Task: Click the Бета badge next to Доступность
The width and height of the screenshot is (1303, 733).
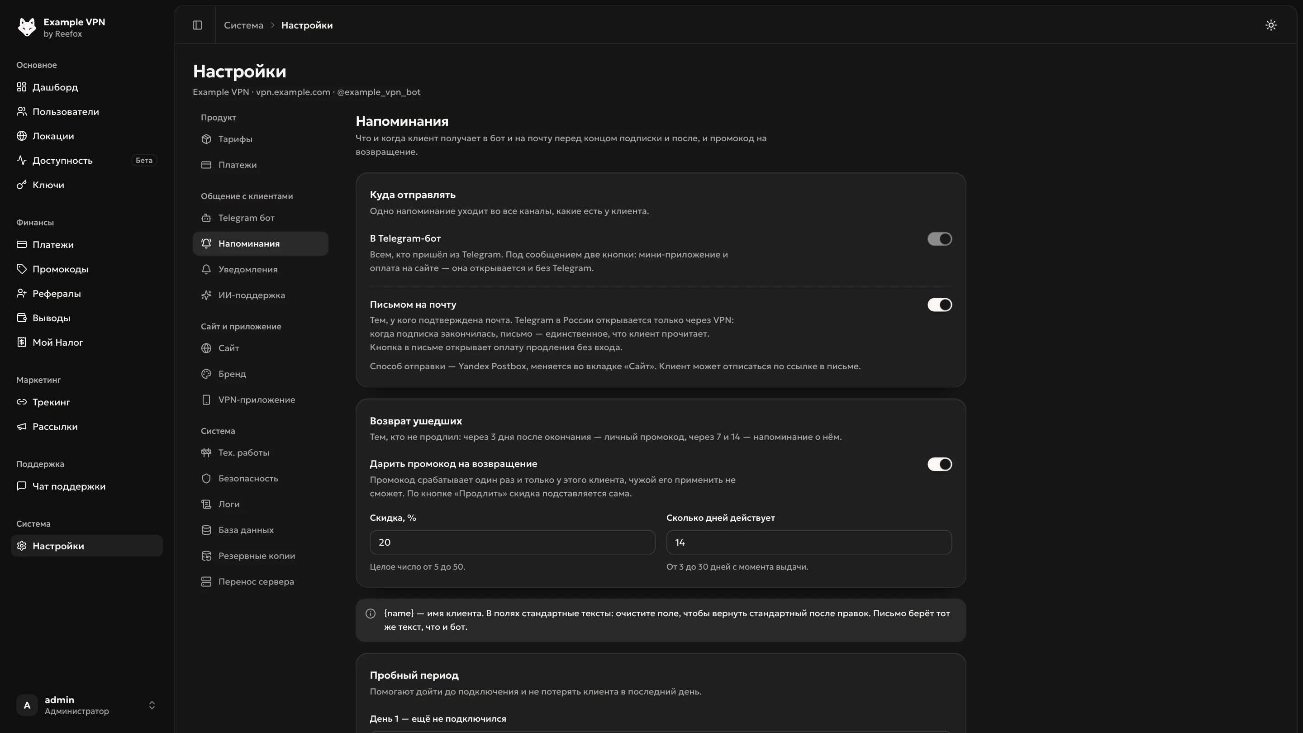Action: [x=144, y=160]
